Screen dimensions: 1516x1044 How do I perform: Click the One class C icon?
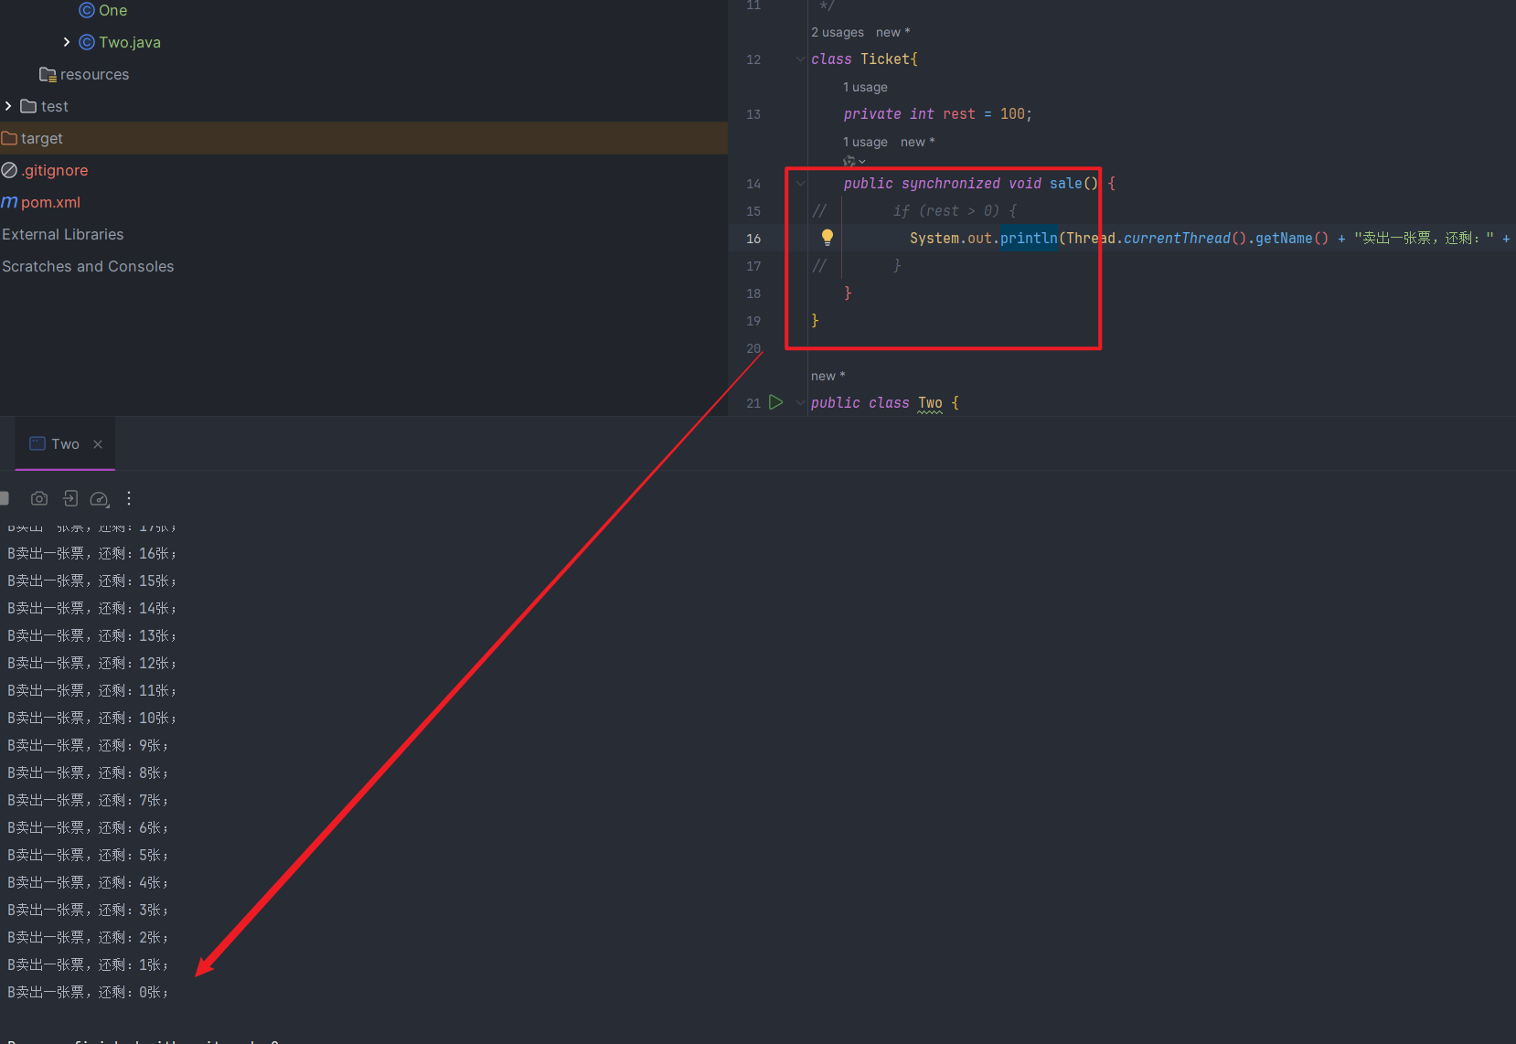click(x=87, y=10)
